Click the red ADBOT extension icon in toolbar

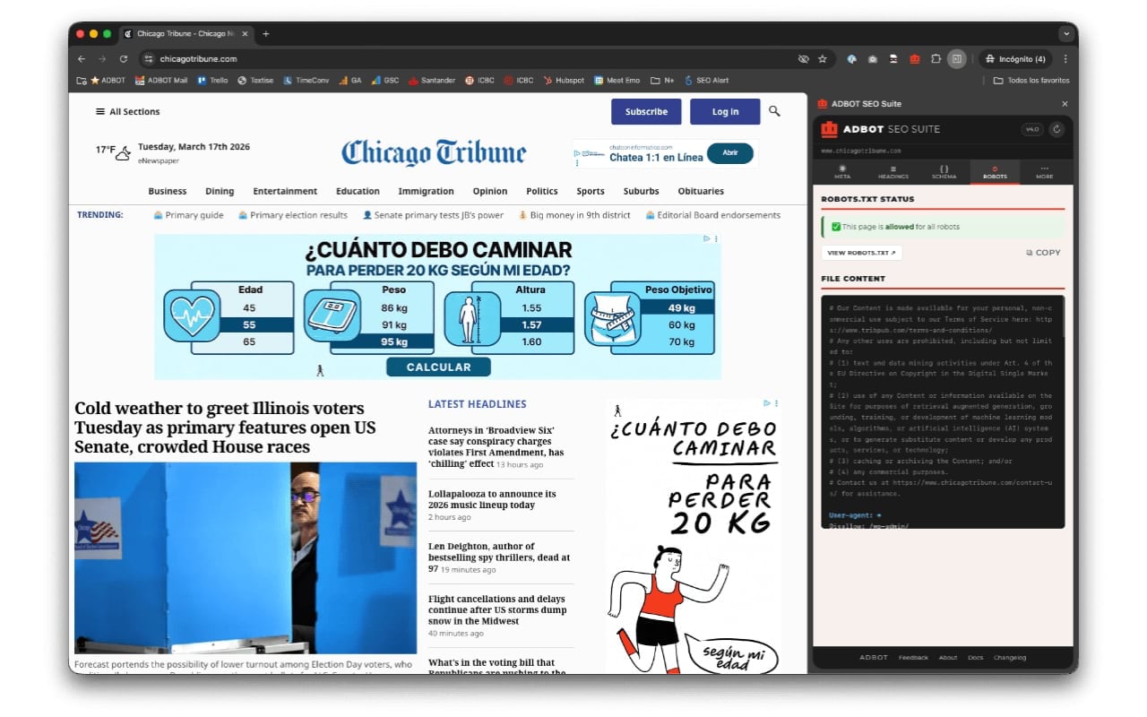click(914, 59)
